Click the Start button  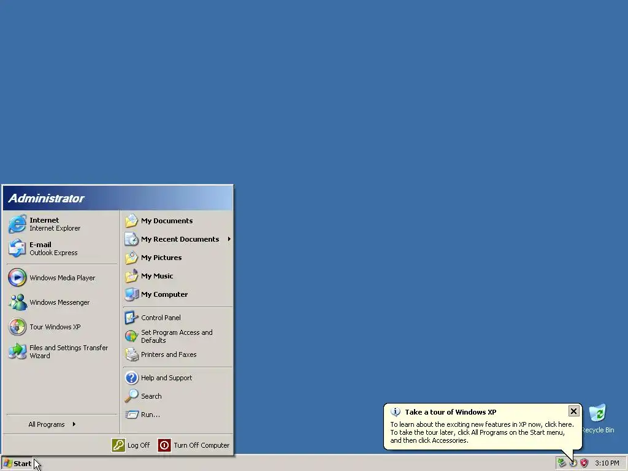pos(17,464)
